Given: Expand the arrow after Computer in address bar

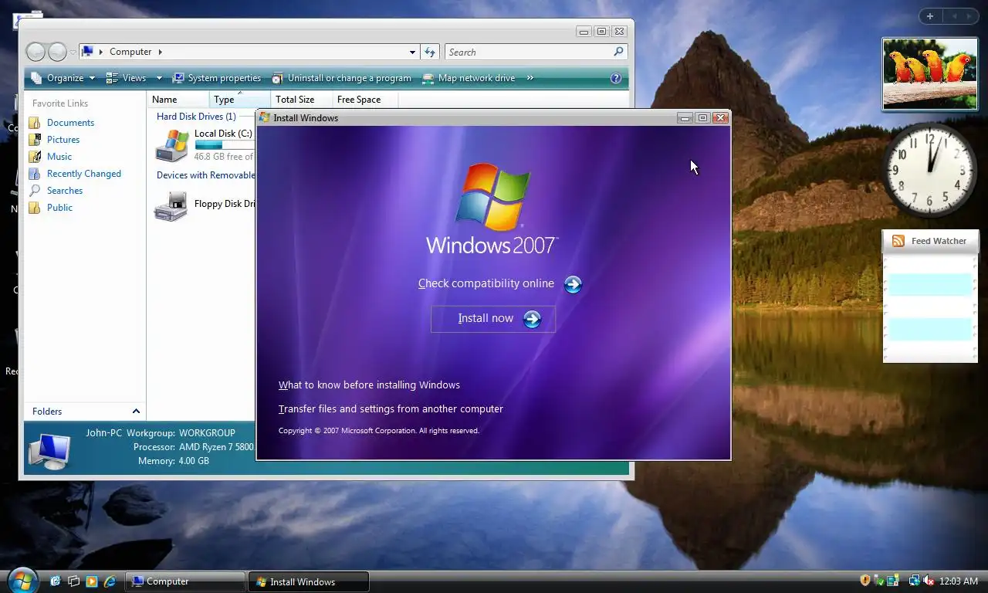Looking at the screenshot, I should [160, 52].
